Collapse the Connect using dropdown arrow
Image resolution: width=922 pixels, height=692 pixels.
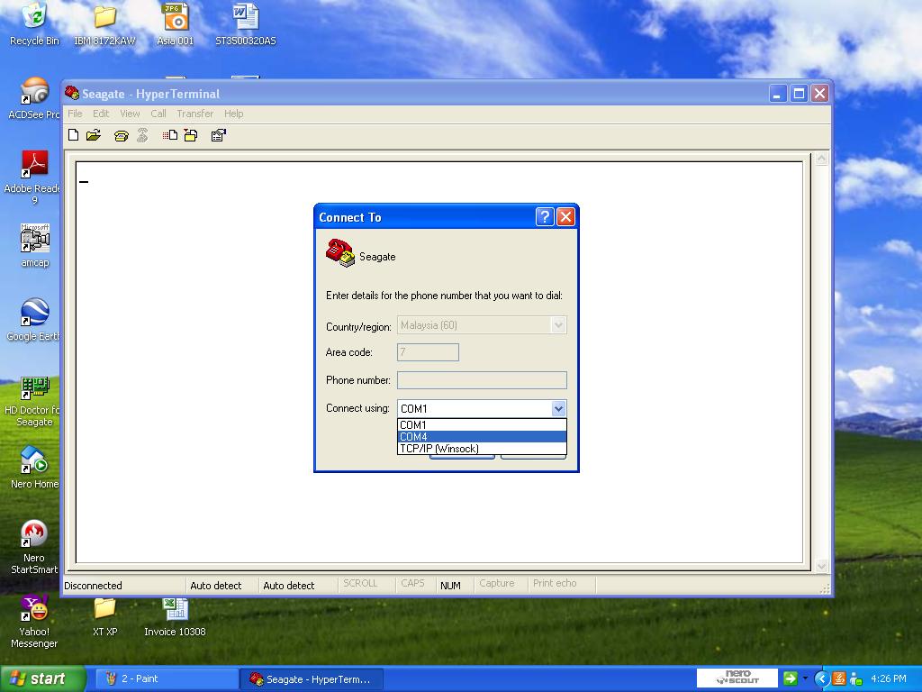click(558, 408)
